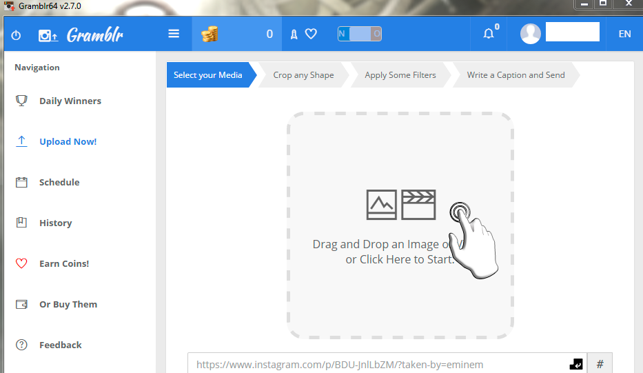Image resolution: width=643 pixels, height=373 pixels.
Task: Click the rocket boost icon
Action: pyautogui.click(x=294, y=34)
